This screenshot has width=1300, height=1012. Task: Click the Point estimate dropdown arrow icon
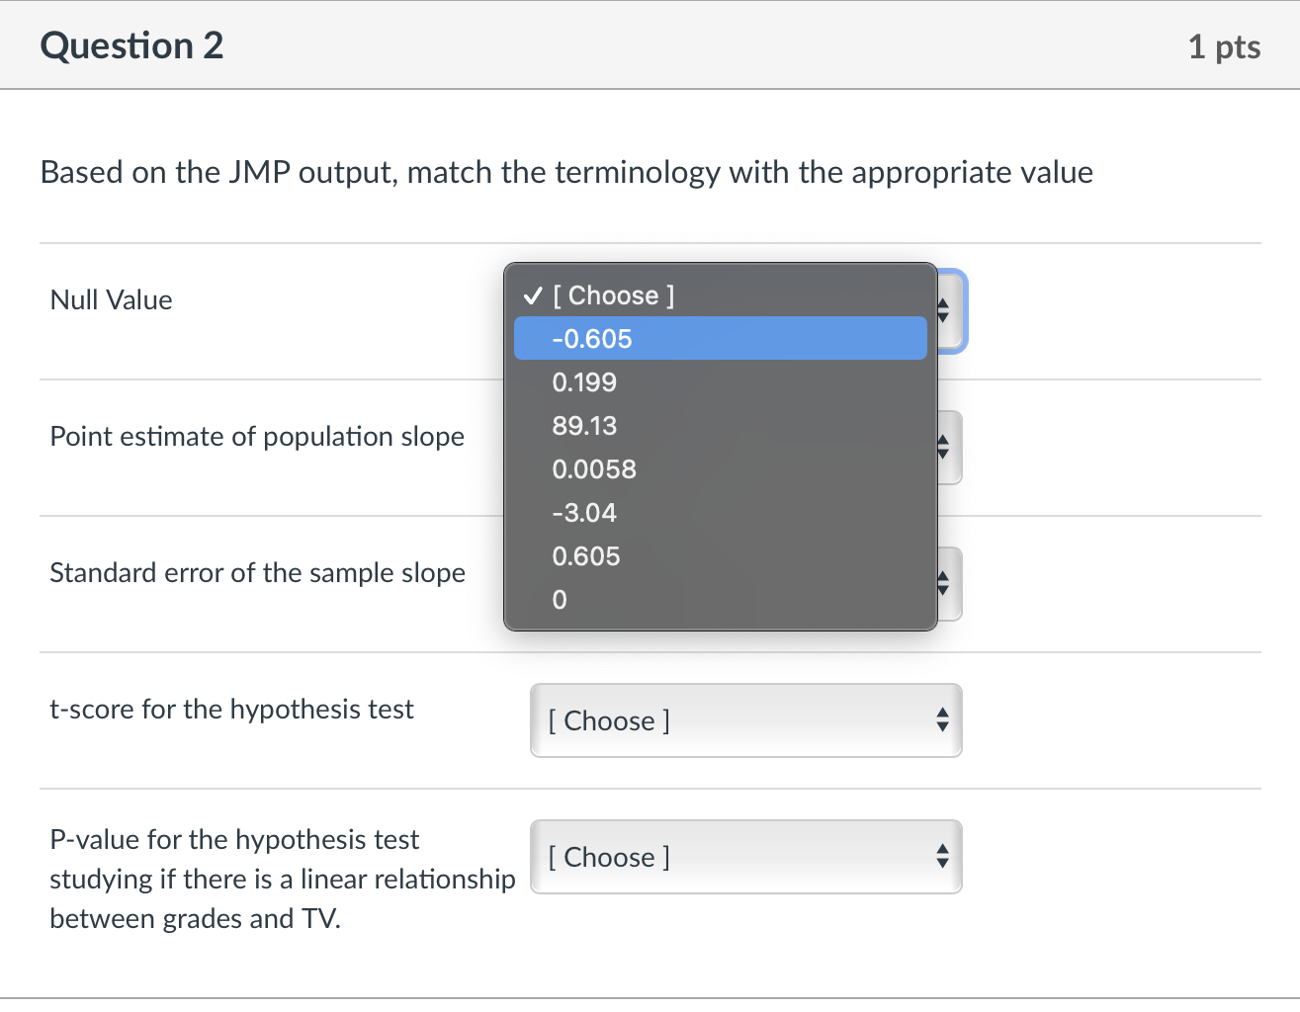[x=943, y=448]
